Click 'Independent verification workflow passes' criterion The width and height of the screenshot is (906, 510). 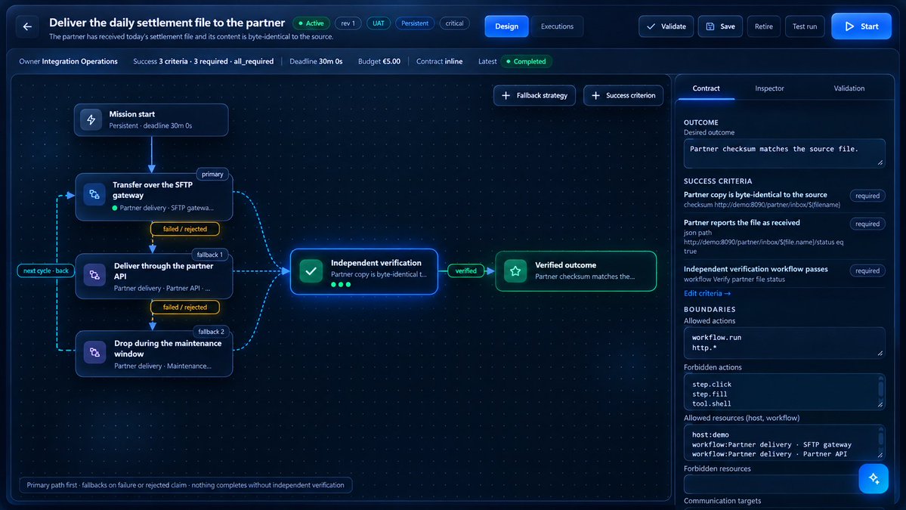[x=756, y=269]
